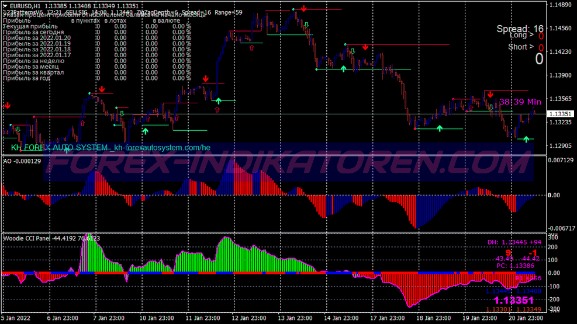Click the highlighted 1.13351 current price box on the price axis

click(x=560, y=114)
